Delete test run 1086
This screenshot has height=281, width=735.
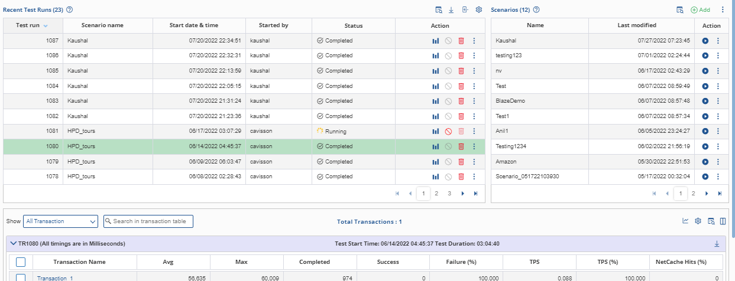tap(461, 55)
